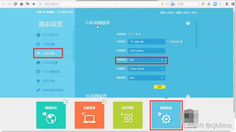Click the settings panel vertical scrollbar
The width and height of the screenshot is (236, 132).
196,34
